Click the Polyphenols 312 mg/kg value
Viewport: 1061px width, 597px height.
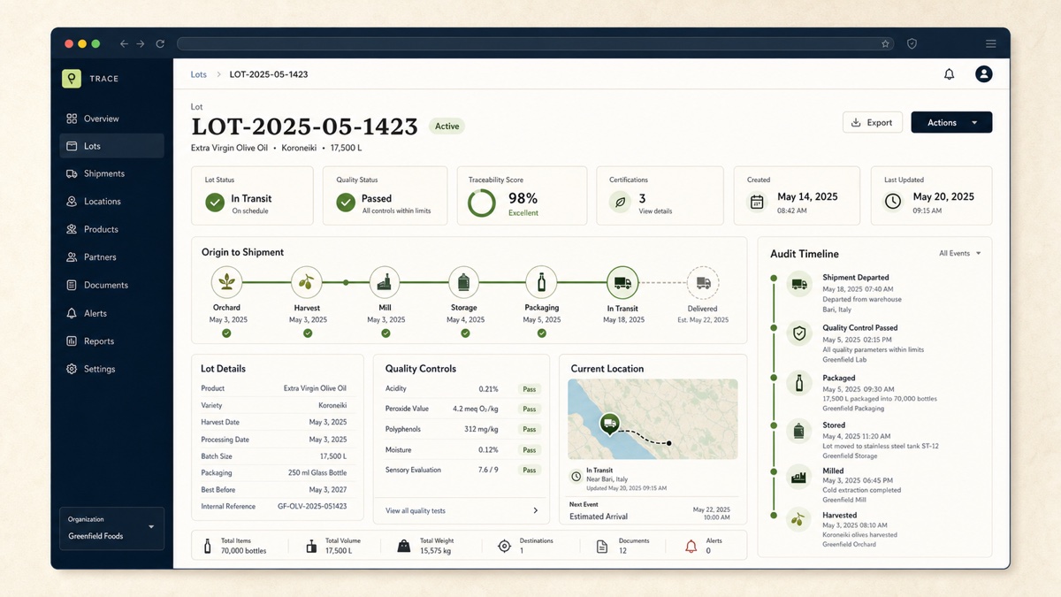coord(481,429)
